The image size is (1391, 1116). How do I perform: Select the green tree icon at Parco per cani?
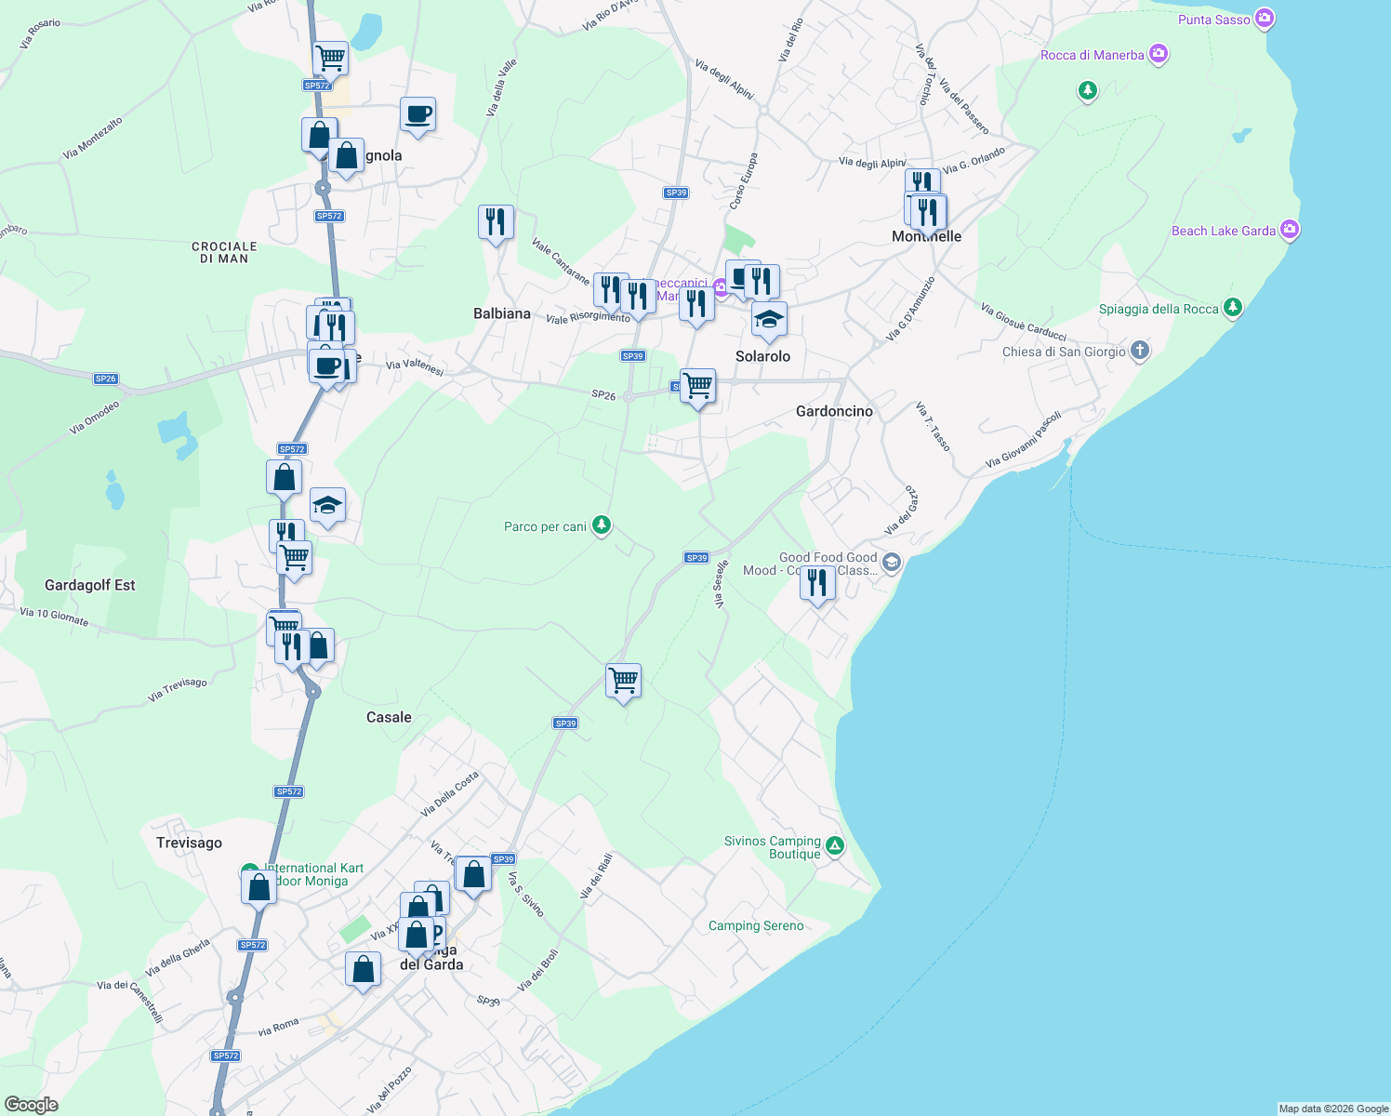pyautogui.click(x=601, y=525)
